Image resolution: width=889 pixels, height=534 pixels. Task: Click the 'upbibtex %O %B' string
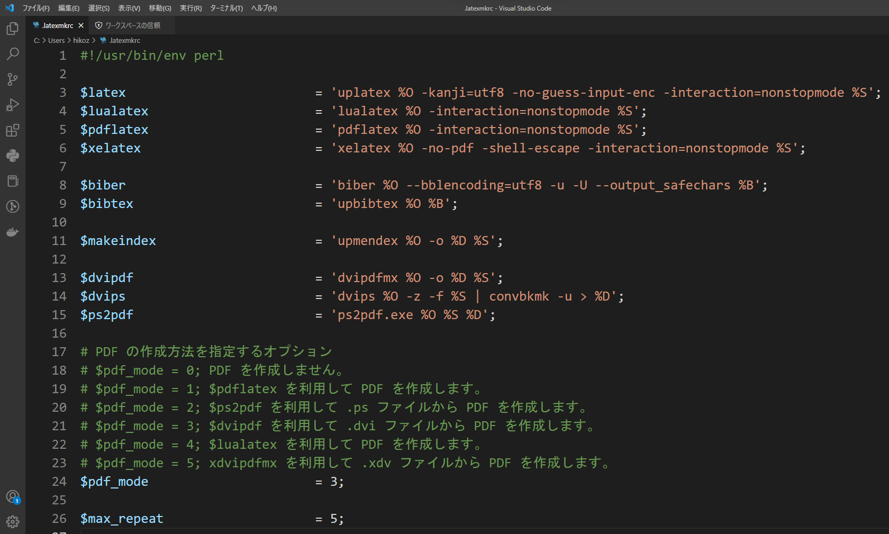coord(390,204)
